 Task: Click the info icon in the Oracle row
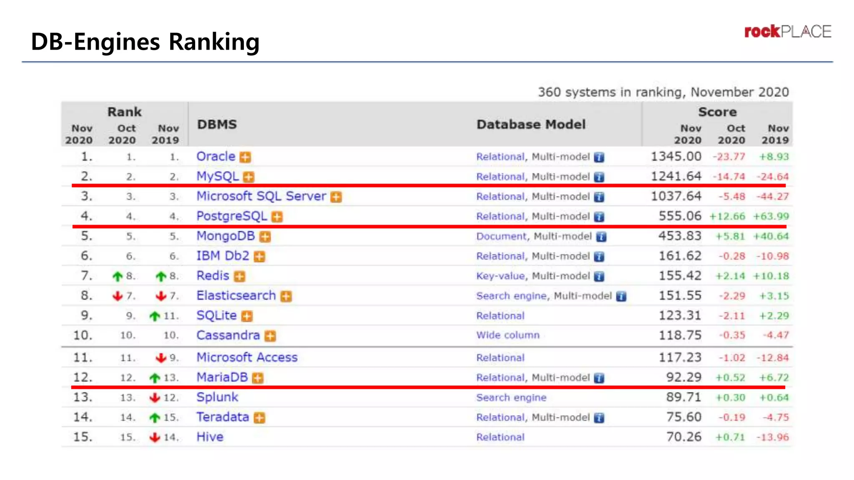coord(599,157)
